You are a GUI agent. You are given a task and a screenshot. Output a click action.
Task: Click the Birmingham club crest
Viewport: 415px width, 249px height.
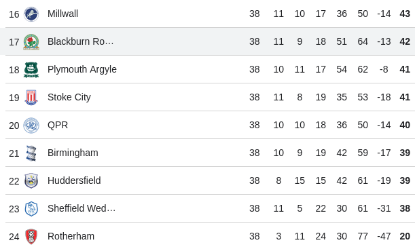pos(31,153)
